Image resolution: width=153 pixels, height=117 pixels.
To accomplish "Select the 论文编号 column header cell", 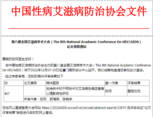I will tap(35, 83).
